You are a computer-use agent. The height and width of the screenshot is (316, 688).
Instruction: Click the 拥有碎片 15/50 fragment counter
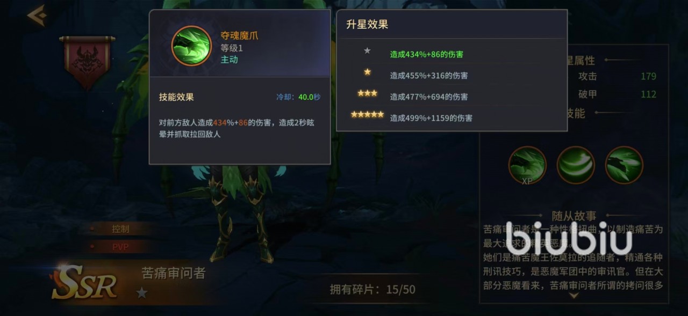coord(372,290)
